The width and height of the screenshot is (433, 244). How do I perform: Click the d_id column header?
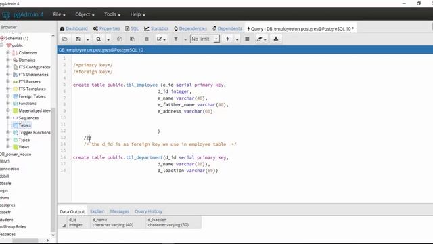(79, 222)
